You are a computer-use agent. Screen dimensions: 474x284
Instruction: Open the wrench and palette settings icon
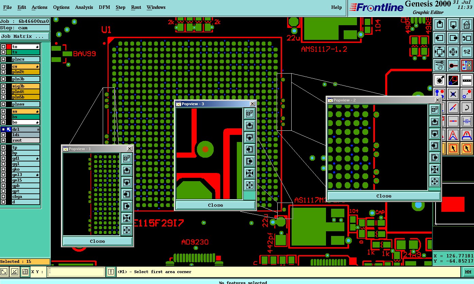point(440,65)
